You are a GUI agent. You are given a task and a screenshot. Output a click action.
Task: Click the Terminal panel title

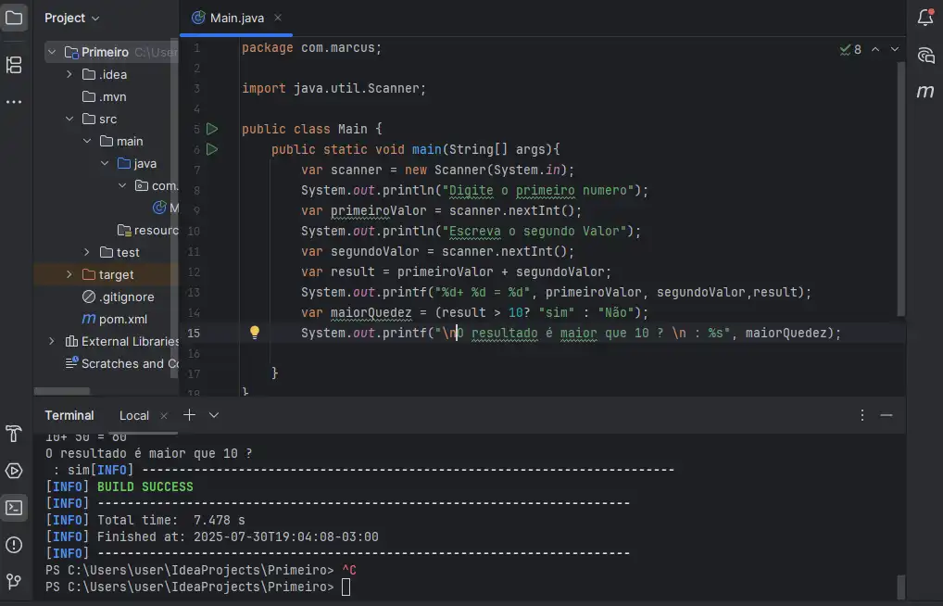tap(69, 416)
